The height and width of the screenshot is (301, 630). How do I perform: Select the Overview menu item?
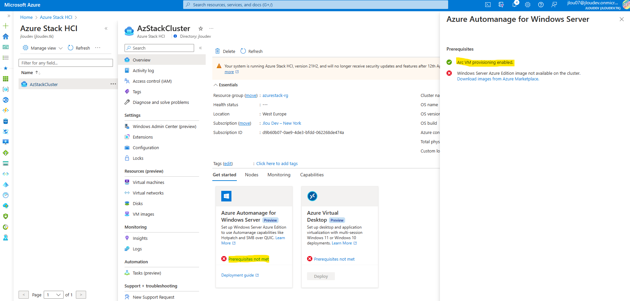coord(162,60)
